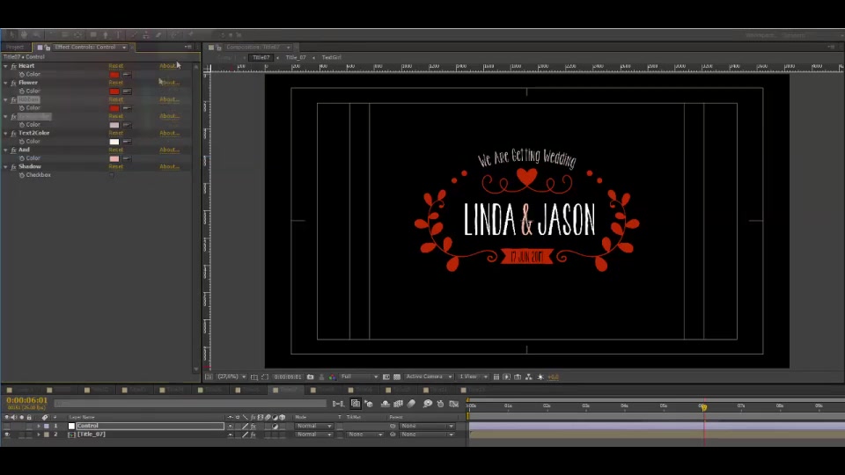Viewport: 845px width, 475px height.
Task: Toggle stopwatch for Heart Color
Action: click(21, 74)
